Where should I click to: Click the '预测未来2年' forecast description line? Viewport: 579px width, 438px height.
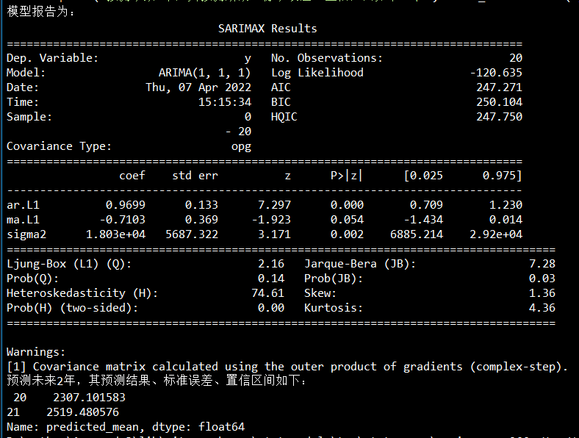click(x=157, y=380)
